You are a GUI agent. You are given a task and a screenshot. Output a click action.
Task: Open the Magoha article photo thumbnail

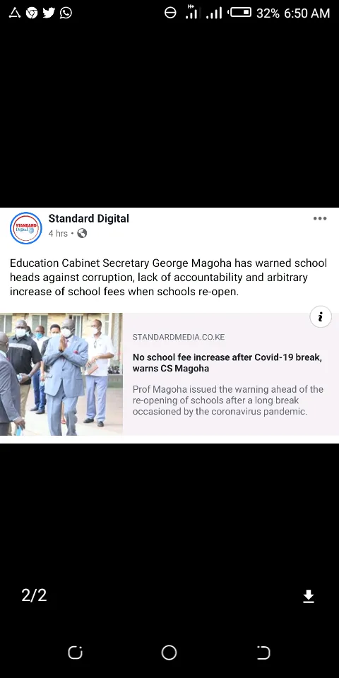click(x=61, y=374)
